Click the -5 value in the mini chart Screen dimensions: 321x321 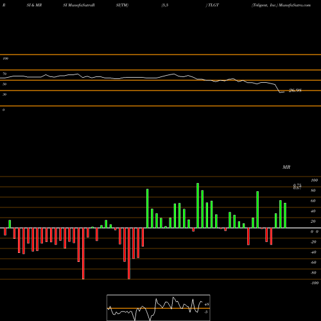(x=206, y=312)
